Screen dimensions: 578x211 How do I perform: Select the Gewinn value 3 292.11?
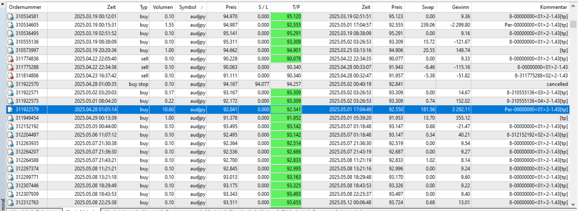click(x=459, y=109)
